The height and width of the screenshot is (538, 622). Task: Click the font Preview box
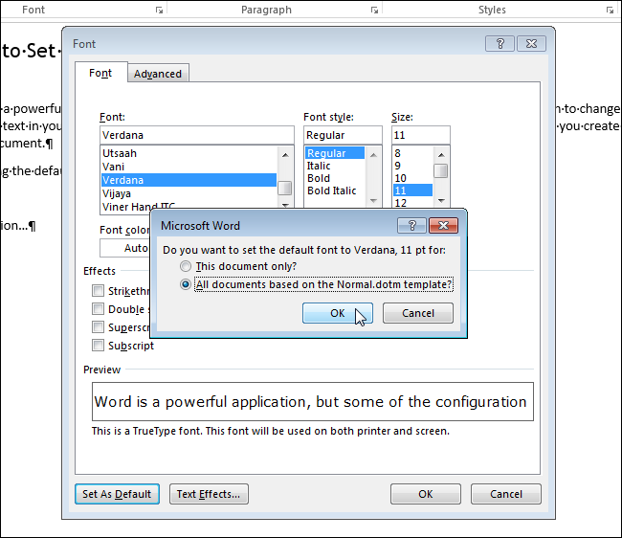[313, 401]
